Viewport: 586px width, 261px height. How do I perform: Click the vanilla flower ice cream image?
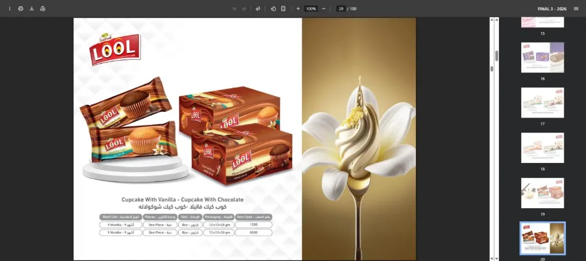pyautogui.click(x=359, y=139)
